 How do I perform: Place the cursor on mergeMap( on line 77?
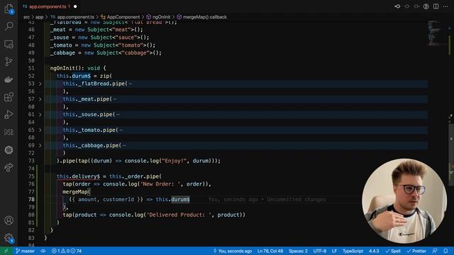(x=77, y=192)
